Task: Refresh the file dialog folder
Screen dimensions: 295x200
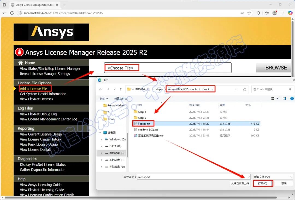Action: point(244,89)
